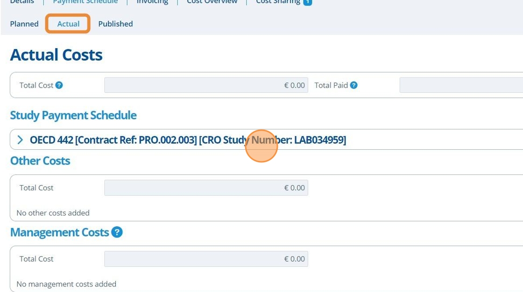Screen dimensions: 523x292
Task: Click the Actual Costs Total Cost field
Action: [206, 85]
